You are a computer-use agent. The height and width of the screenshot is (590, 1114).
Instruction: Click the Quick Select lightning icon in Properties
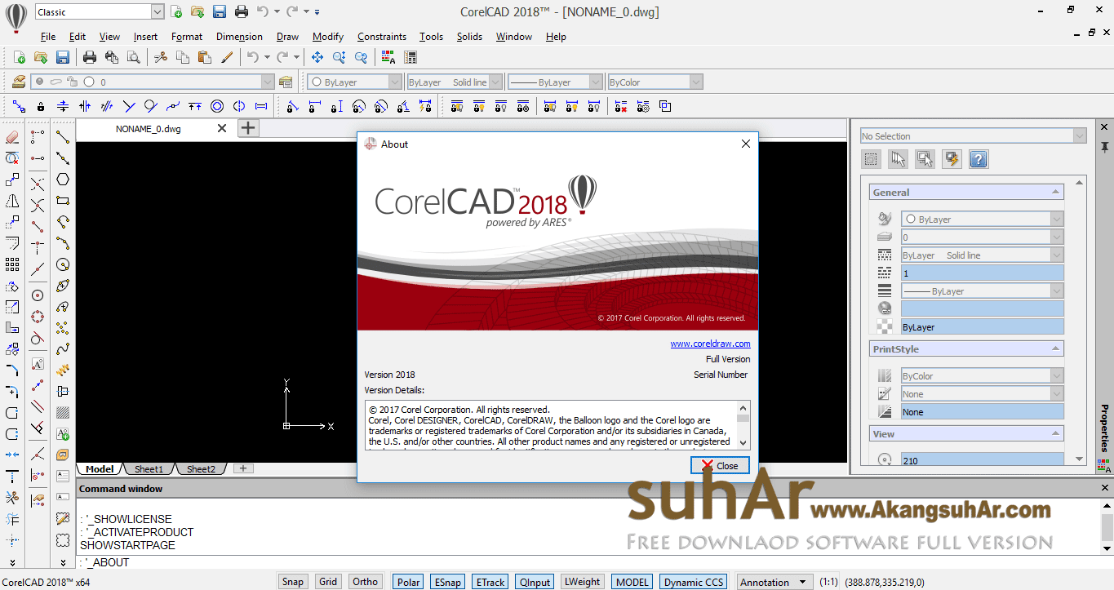click(952, 159)
